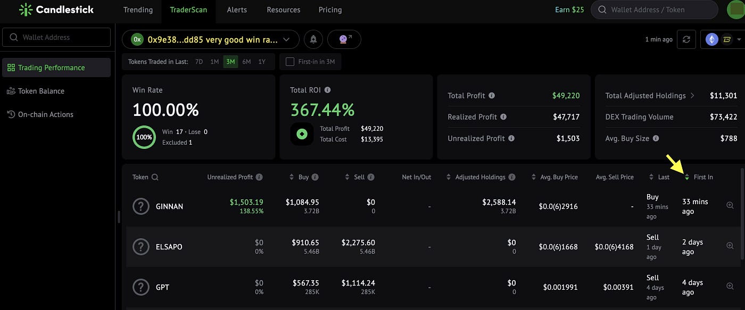745x310 pixels.
Task: Click the 100% win rate ring
Action: pos(144,137)
